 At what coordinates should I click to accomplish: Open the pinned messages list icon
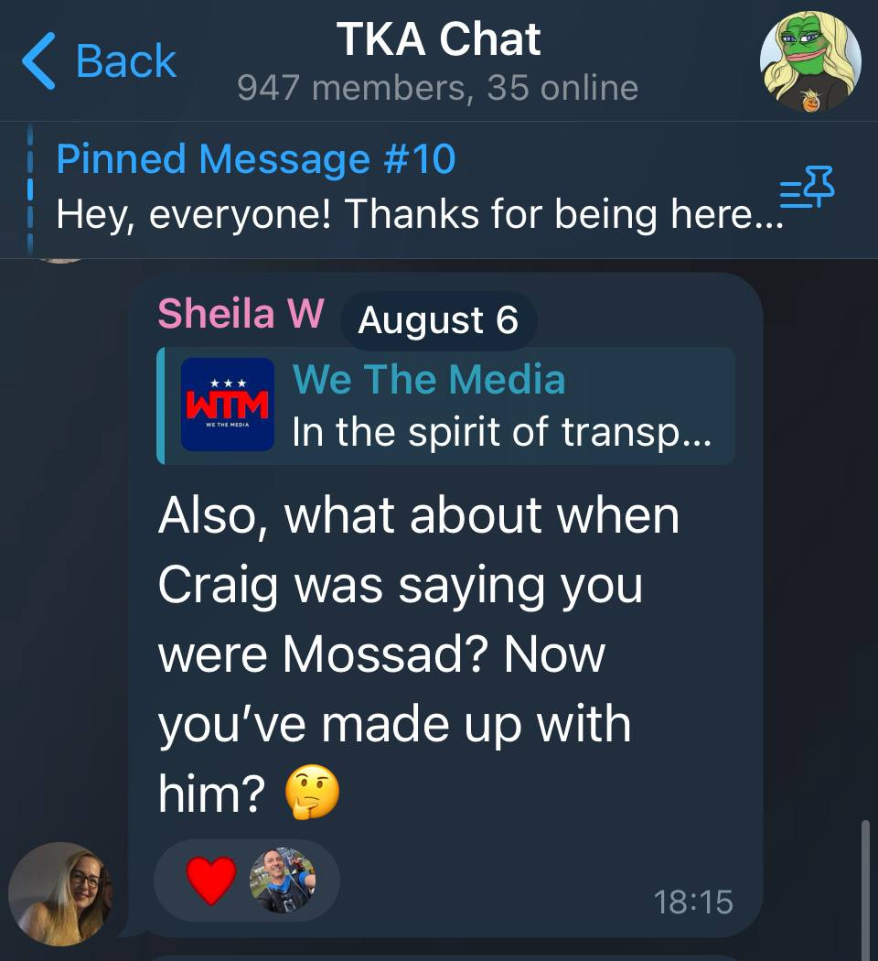tap(807, 187)
